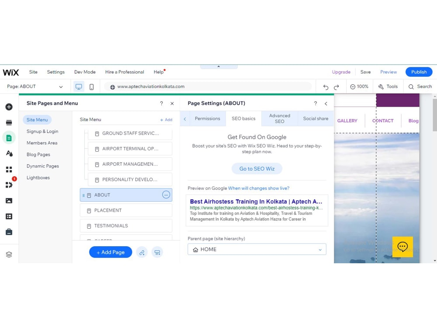This screenshot has width=437, height=328.
Task: Open the Settings menu
Action: 56,72
